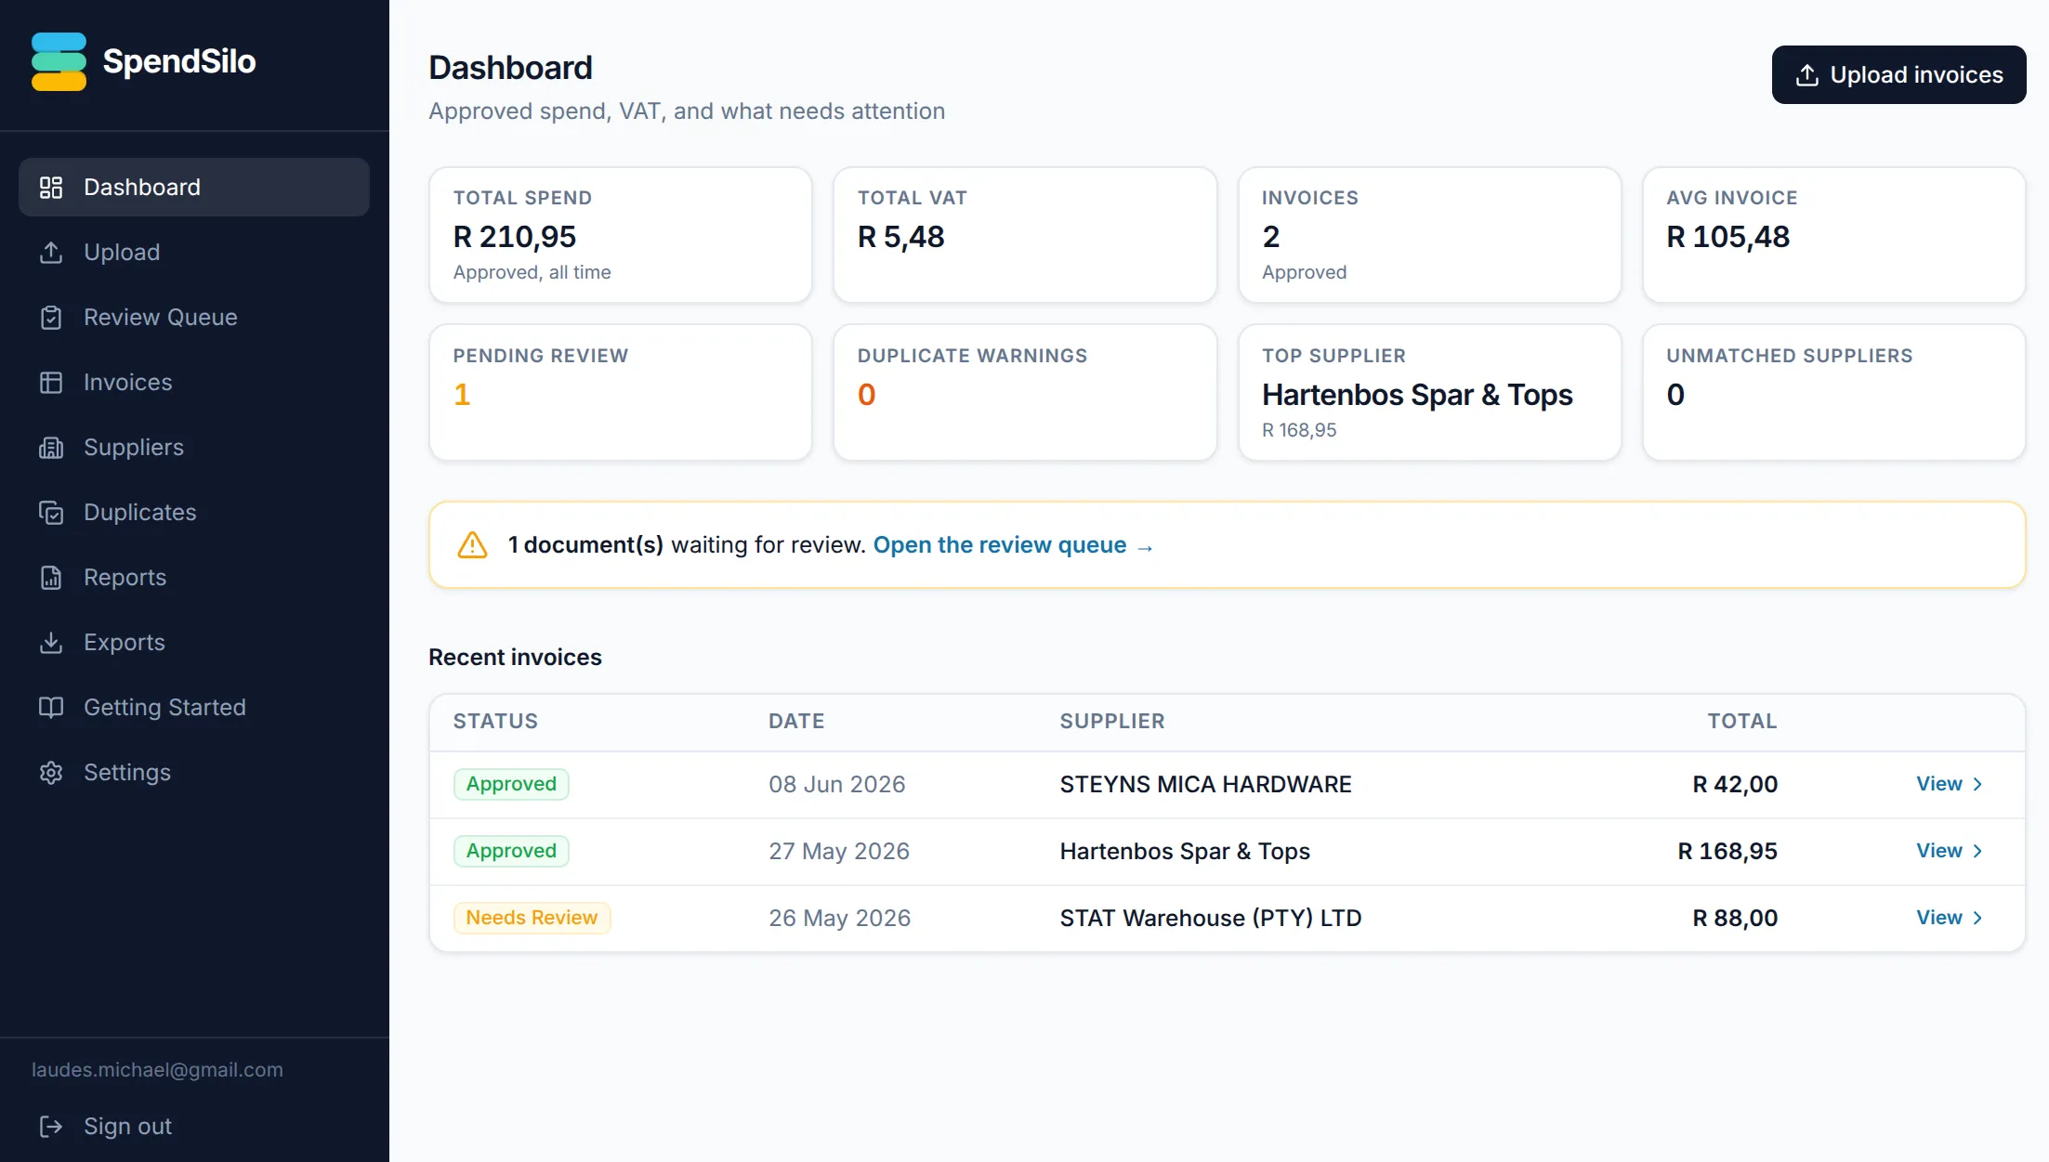Open the Settings label in sidebar
This screenshot has height=1162, width=2049.
click(126, 773)
